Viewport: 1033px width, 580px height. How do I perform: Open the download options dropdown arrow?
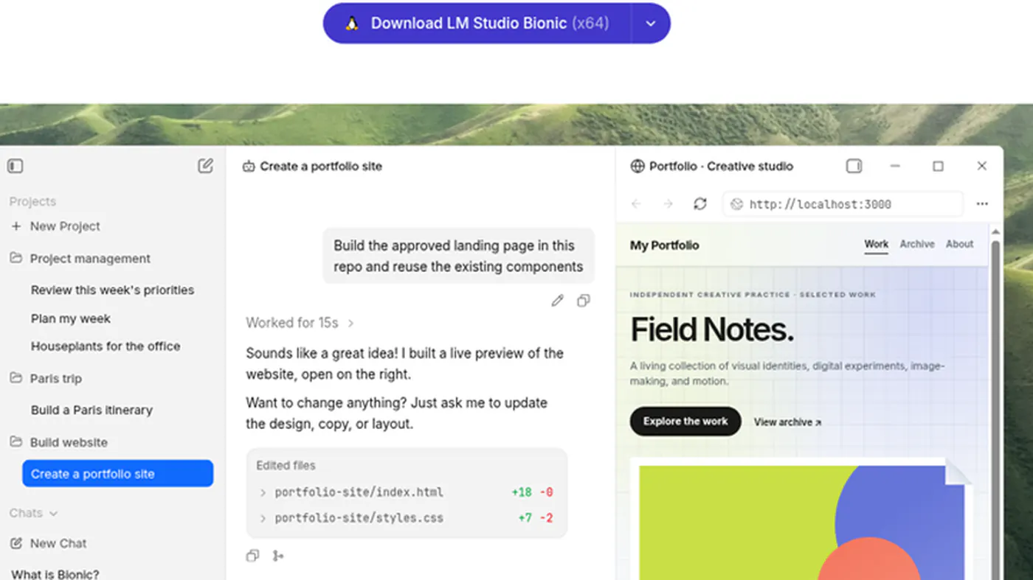(651, 24)
